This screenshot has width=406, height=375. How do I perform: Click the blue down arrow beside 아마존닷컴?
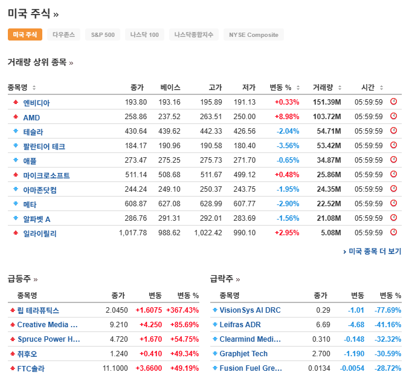click(16, 189)
